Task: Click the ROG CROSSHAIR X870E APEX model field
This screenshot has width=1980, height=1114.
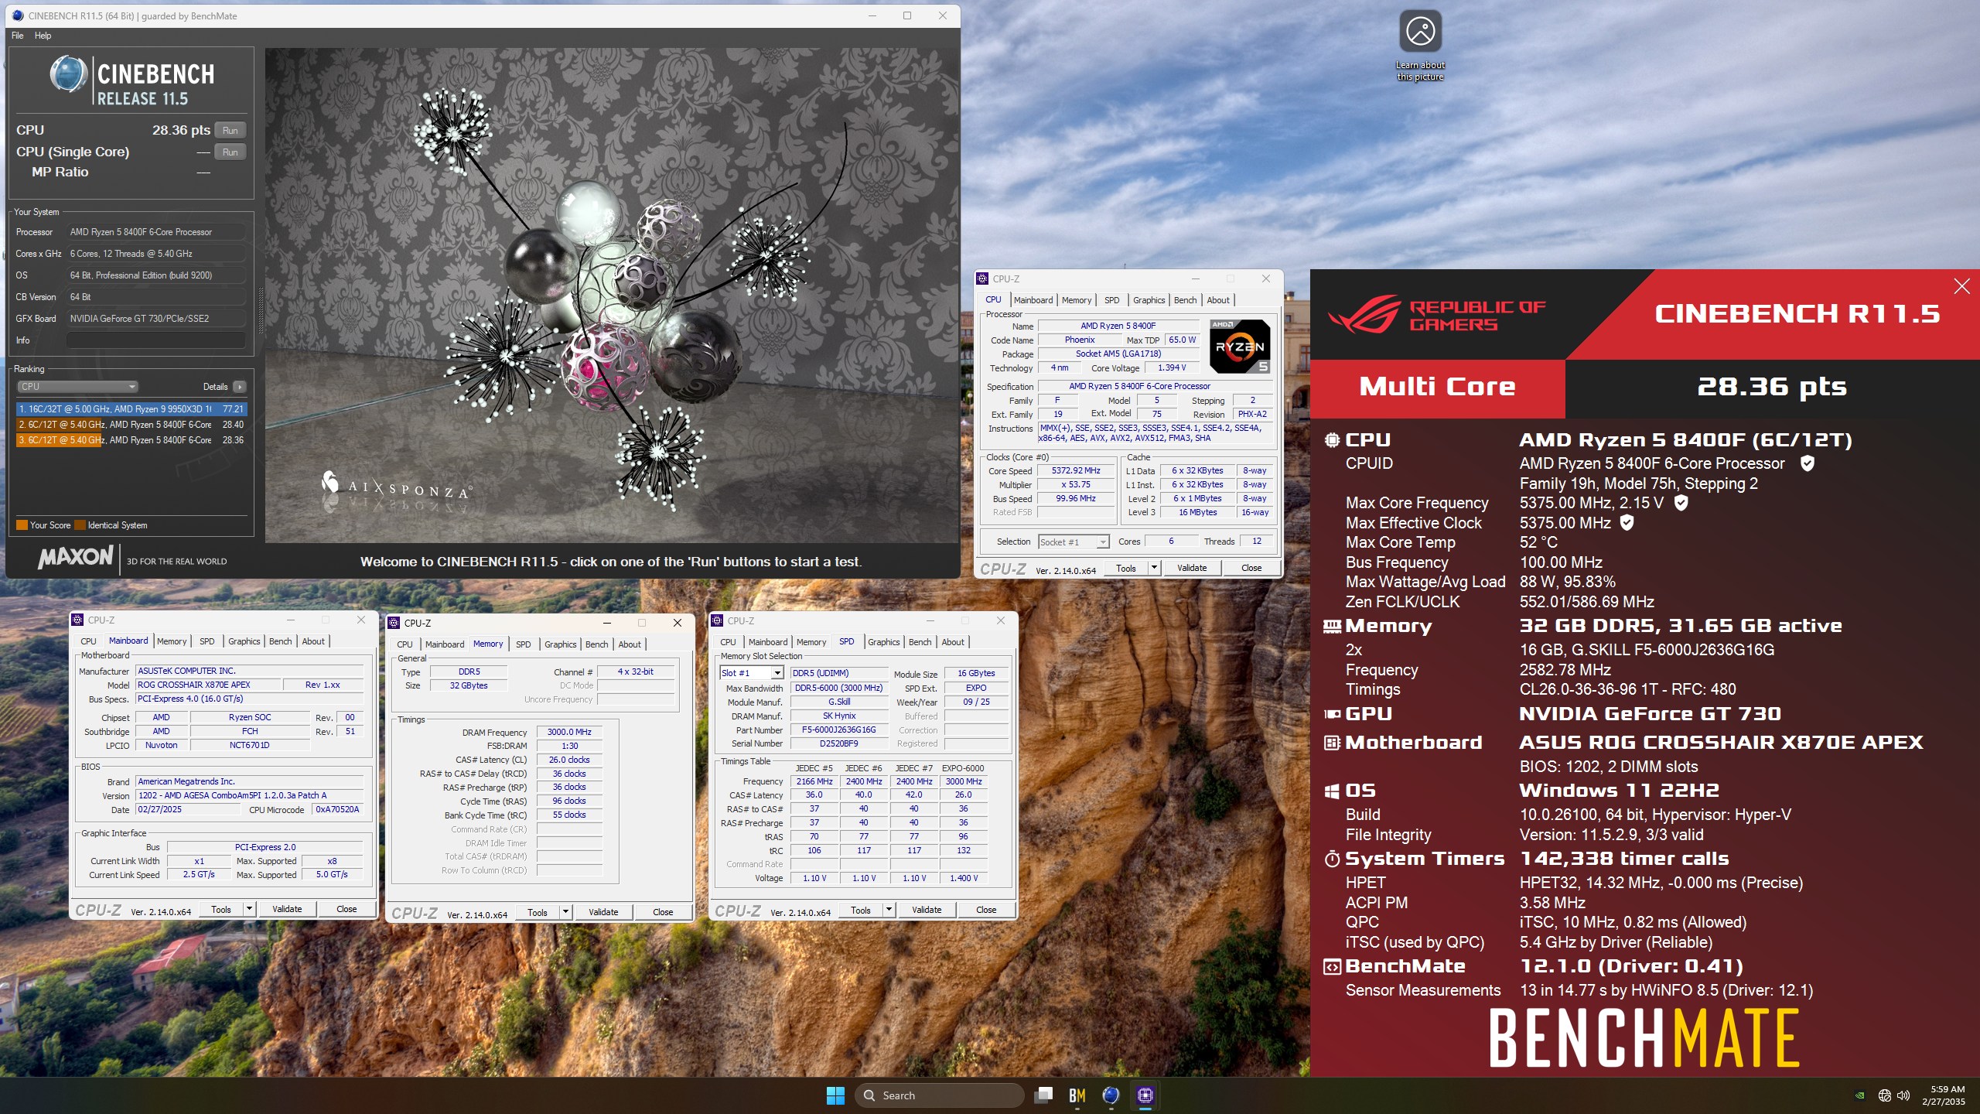Action: [208, 685]
